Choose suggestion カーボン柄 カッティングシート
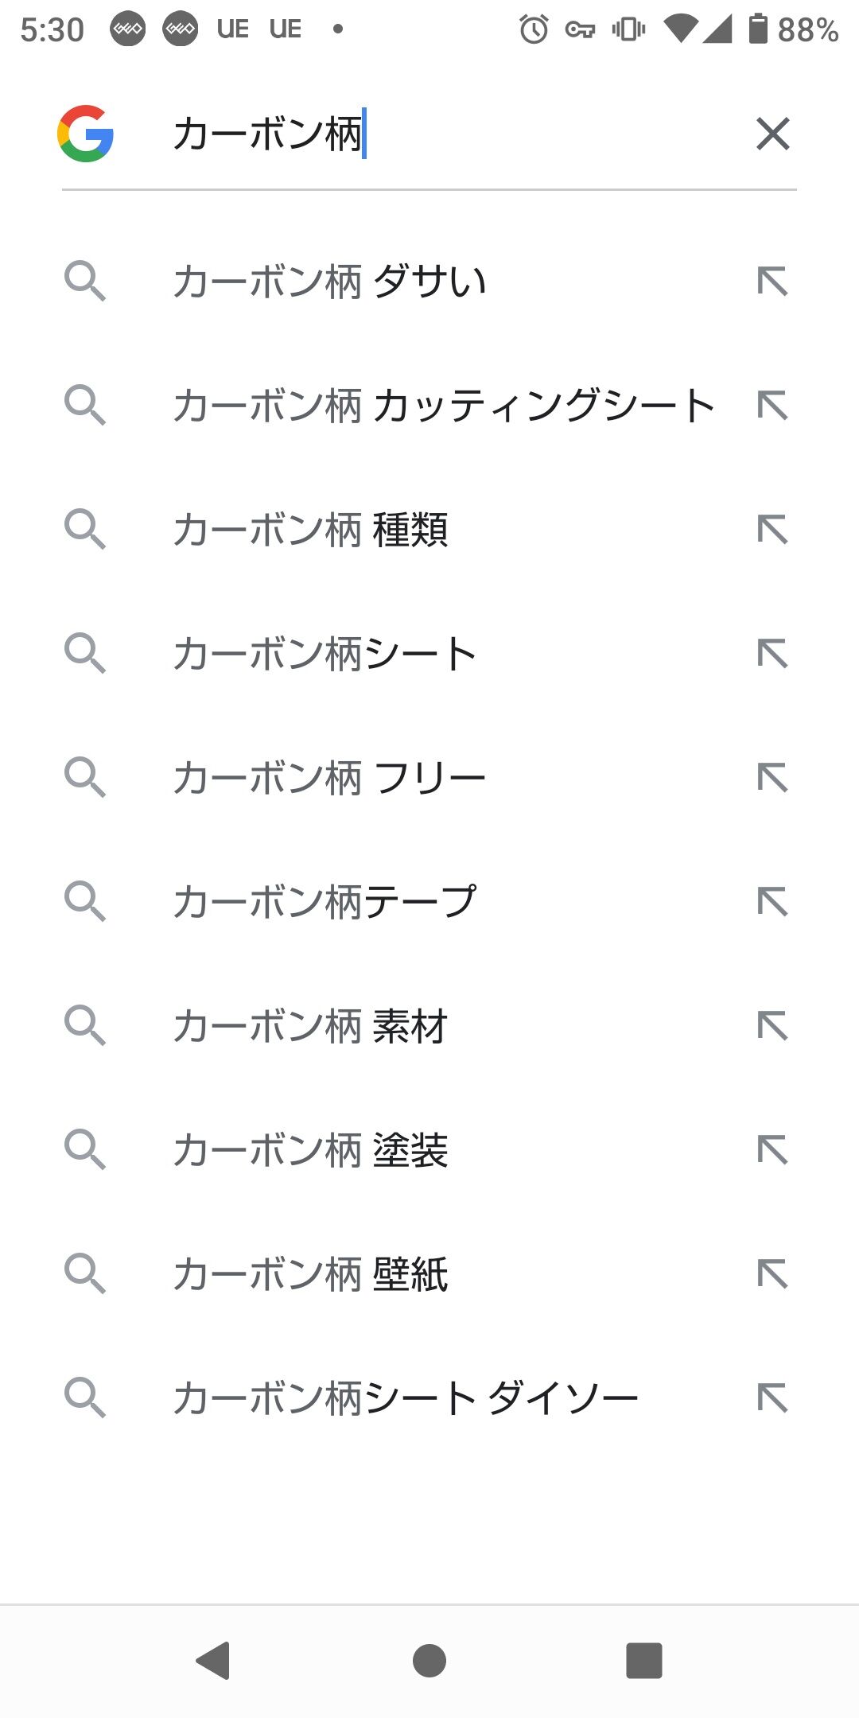Screen dimensions: 859x1718 click(444, 406)
